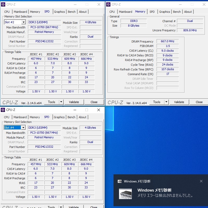The height and width of the screenshot is (208, 208).
Task: Click Close button in top-right window
Action: pyautogui.click(x=199, y=102)
